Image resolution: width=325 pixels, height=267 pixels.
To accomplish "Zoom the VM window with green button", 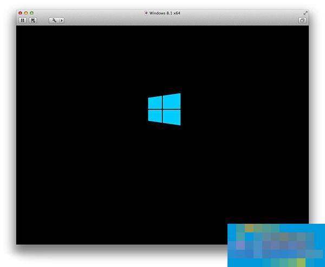I will coord(31,13).
